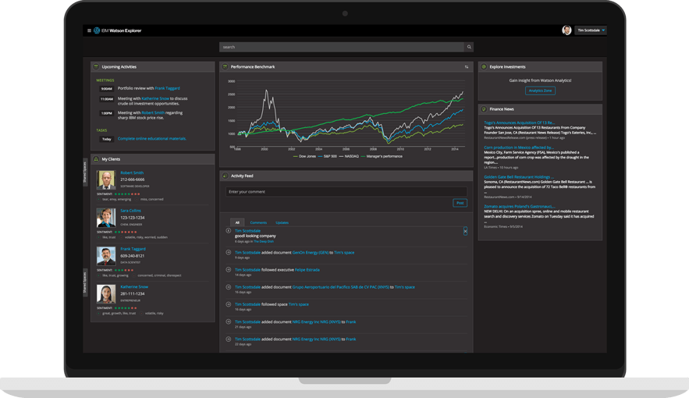Screen dimensions: 689x398
Task: Click Frank Taggard's phone number 609-240-8121
Action: (x=133, y=256)
